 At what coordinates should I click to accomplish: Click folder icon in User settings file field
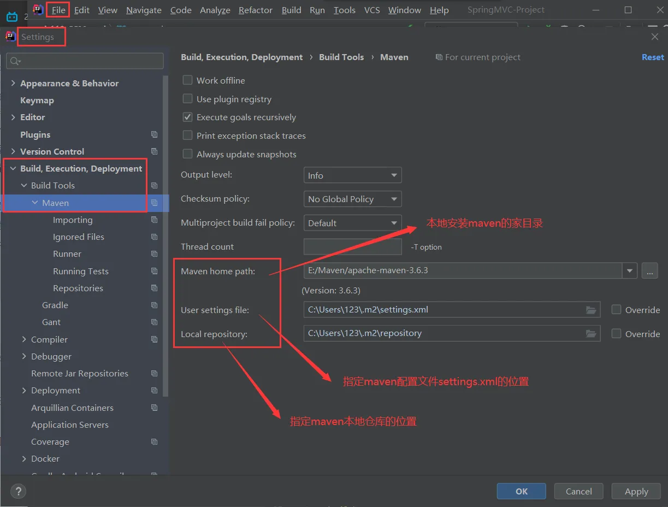pos(590,310)
